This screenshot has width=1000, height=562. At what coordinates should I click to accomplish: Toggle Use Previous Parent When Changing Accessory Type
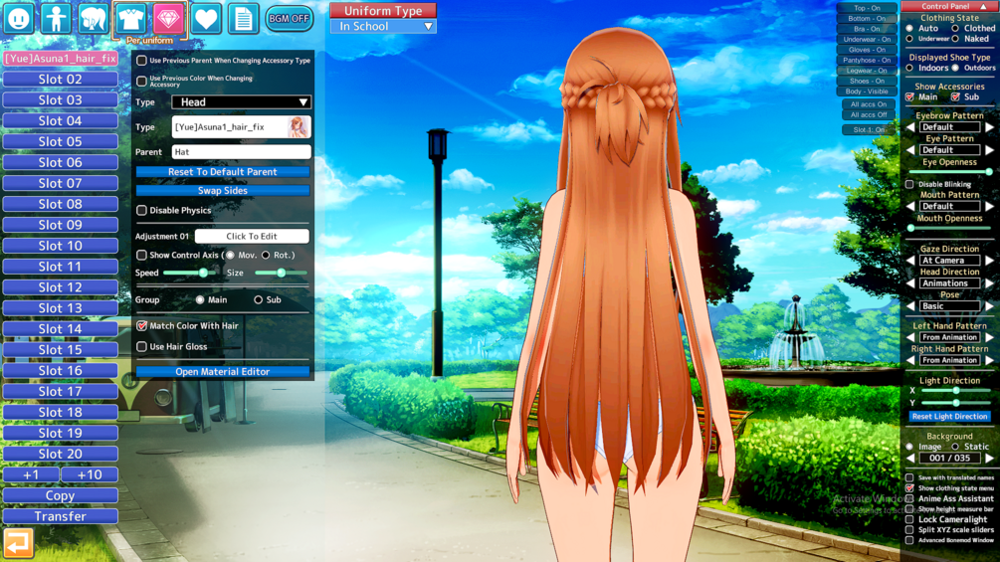[141, 61]
